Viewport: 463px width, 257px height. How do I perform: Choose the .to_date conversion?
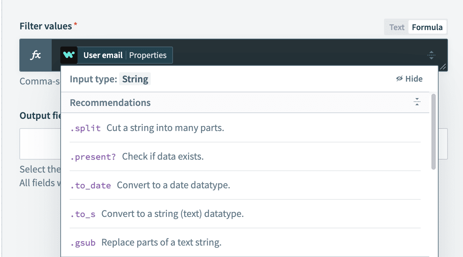click(91, 185)
